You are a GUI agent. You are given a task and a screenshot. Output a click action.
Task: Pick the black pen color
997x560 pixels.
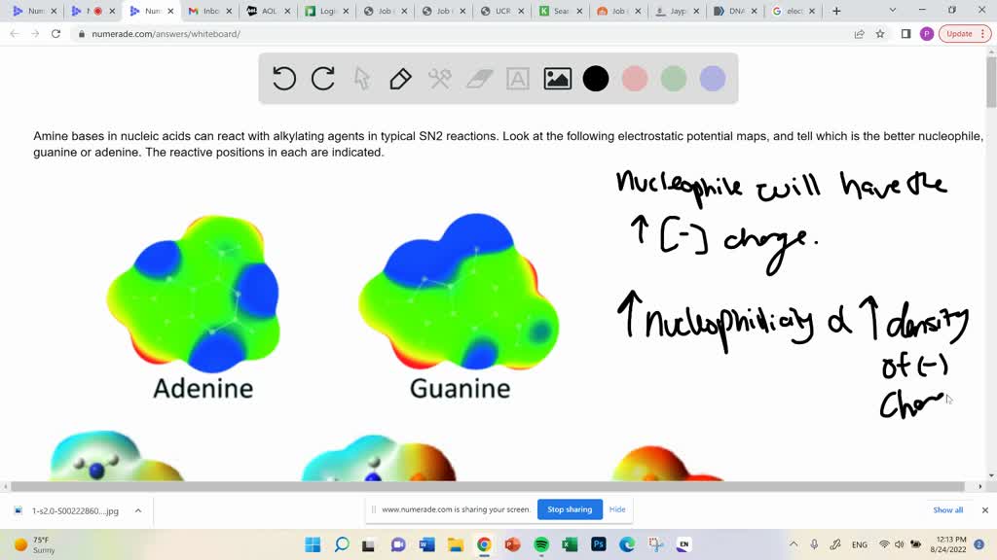pos(596,79)
